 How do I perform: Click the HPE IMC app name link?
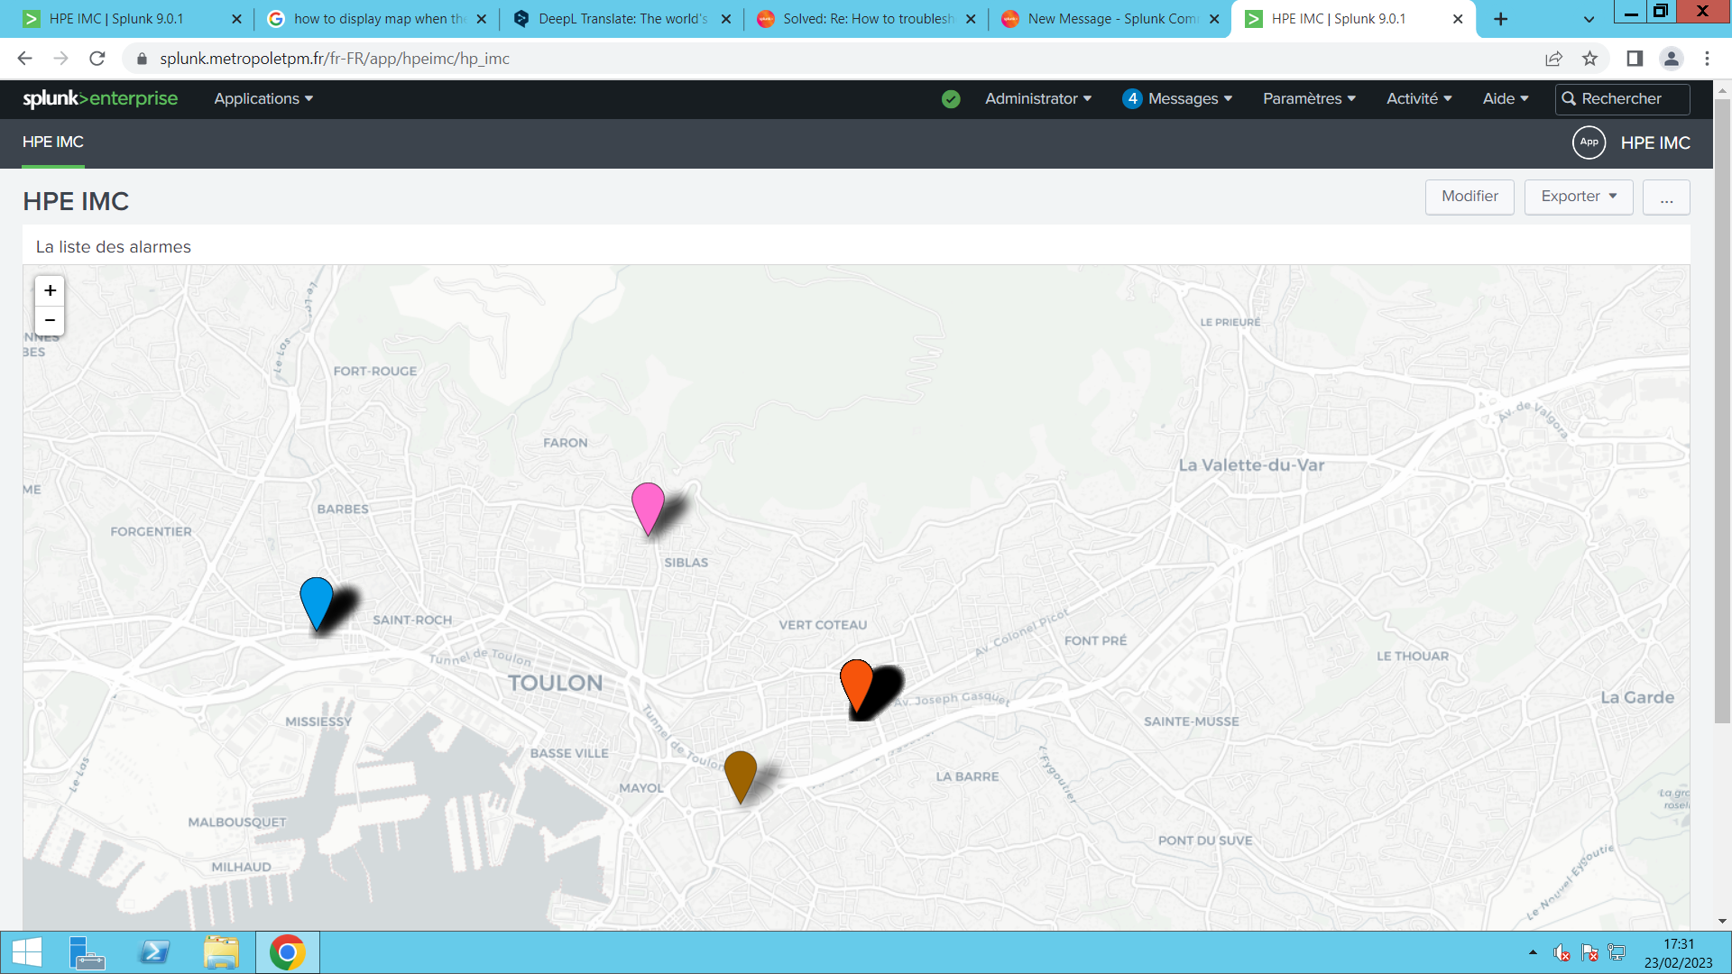coord(1655,142)
